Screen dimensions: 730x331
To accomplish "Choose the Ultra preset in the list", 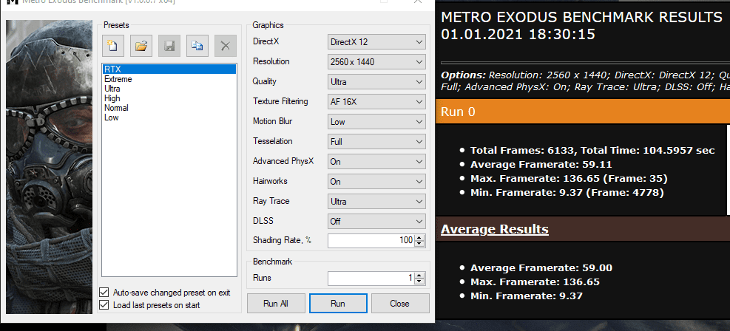I will tap(112, 89).
